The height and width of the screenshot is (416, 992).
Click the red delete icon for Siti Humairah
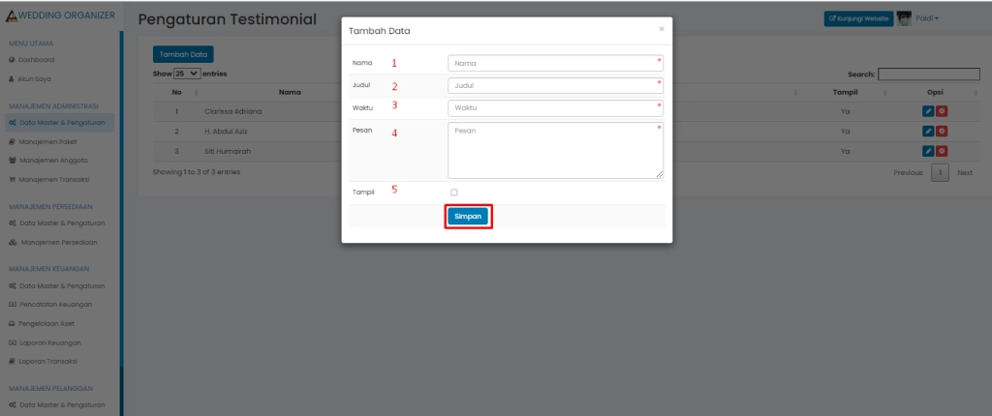(941, 152)
